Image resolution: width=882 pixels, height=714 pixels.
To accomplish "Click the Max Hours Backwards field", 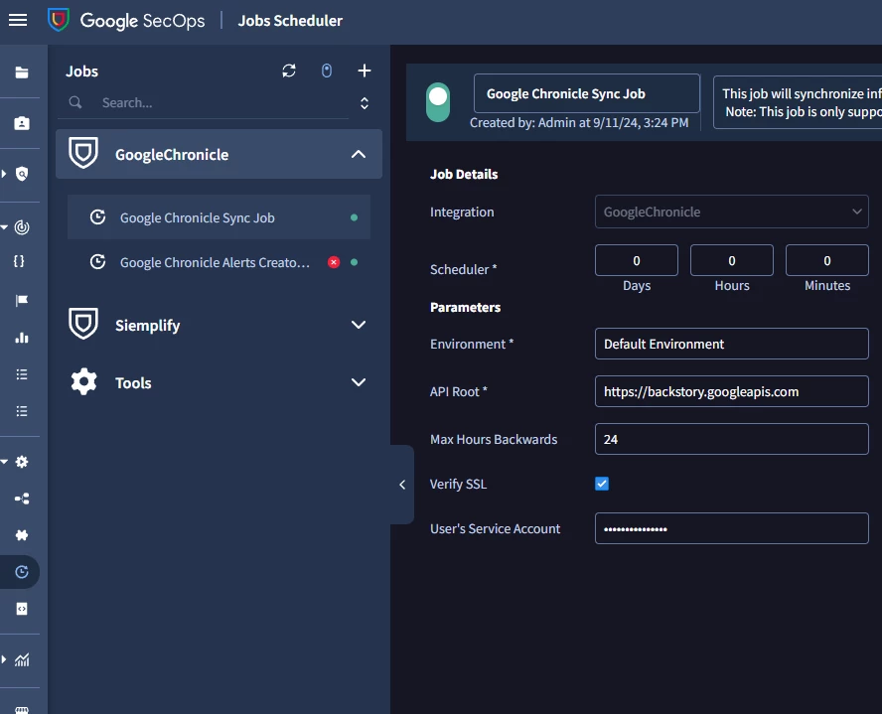I will point(732,439).
